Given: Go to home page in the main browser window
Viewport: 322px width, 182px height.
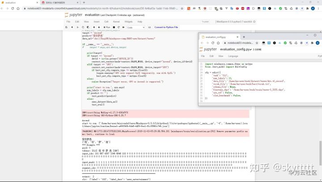Looking at the screenshot, I should click(18, 8).
